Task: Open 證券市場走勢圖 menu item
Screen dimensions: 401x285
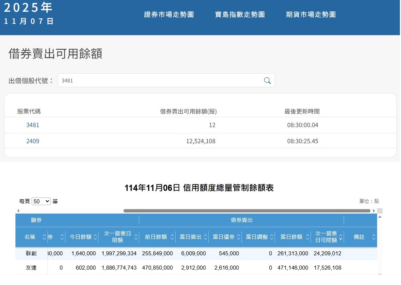Action: coord(169,15)
